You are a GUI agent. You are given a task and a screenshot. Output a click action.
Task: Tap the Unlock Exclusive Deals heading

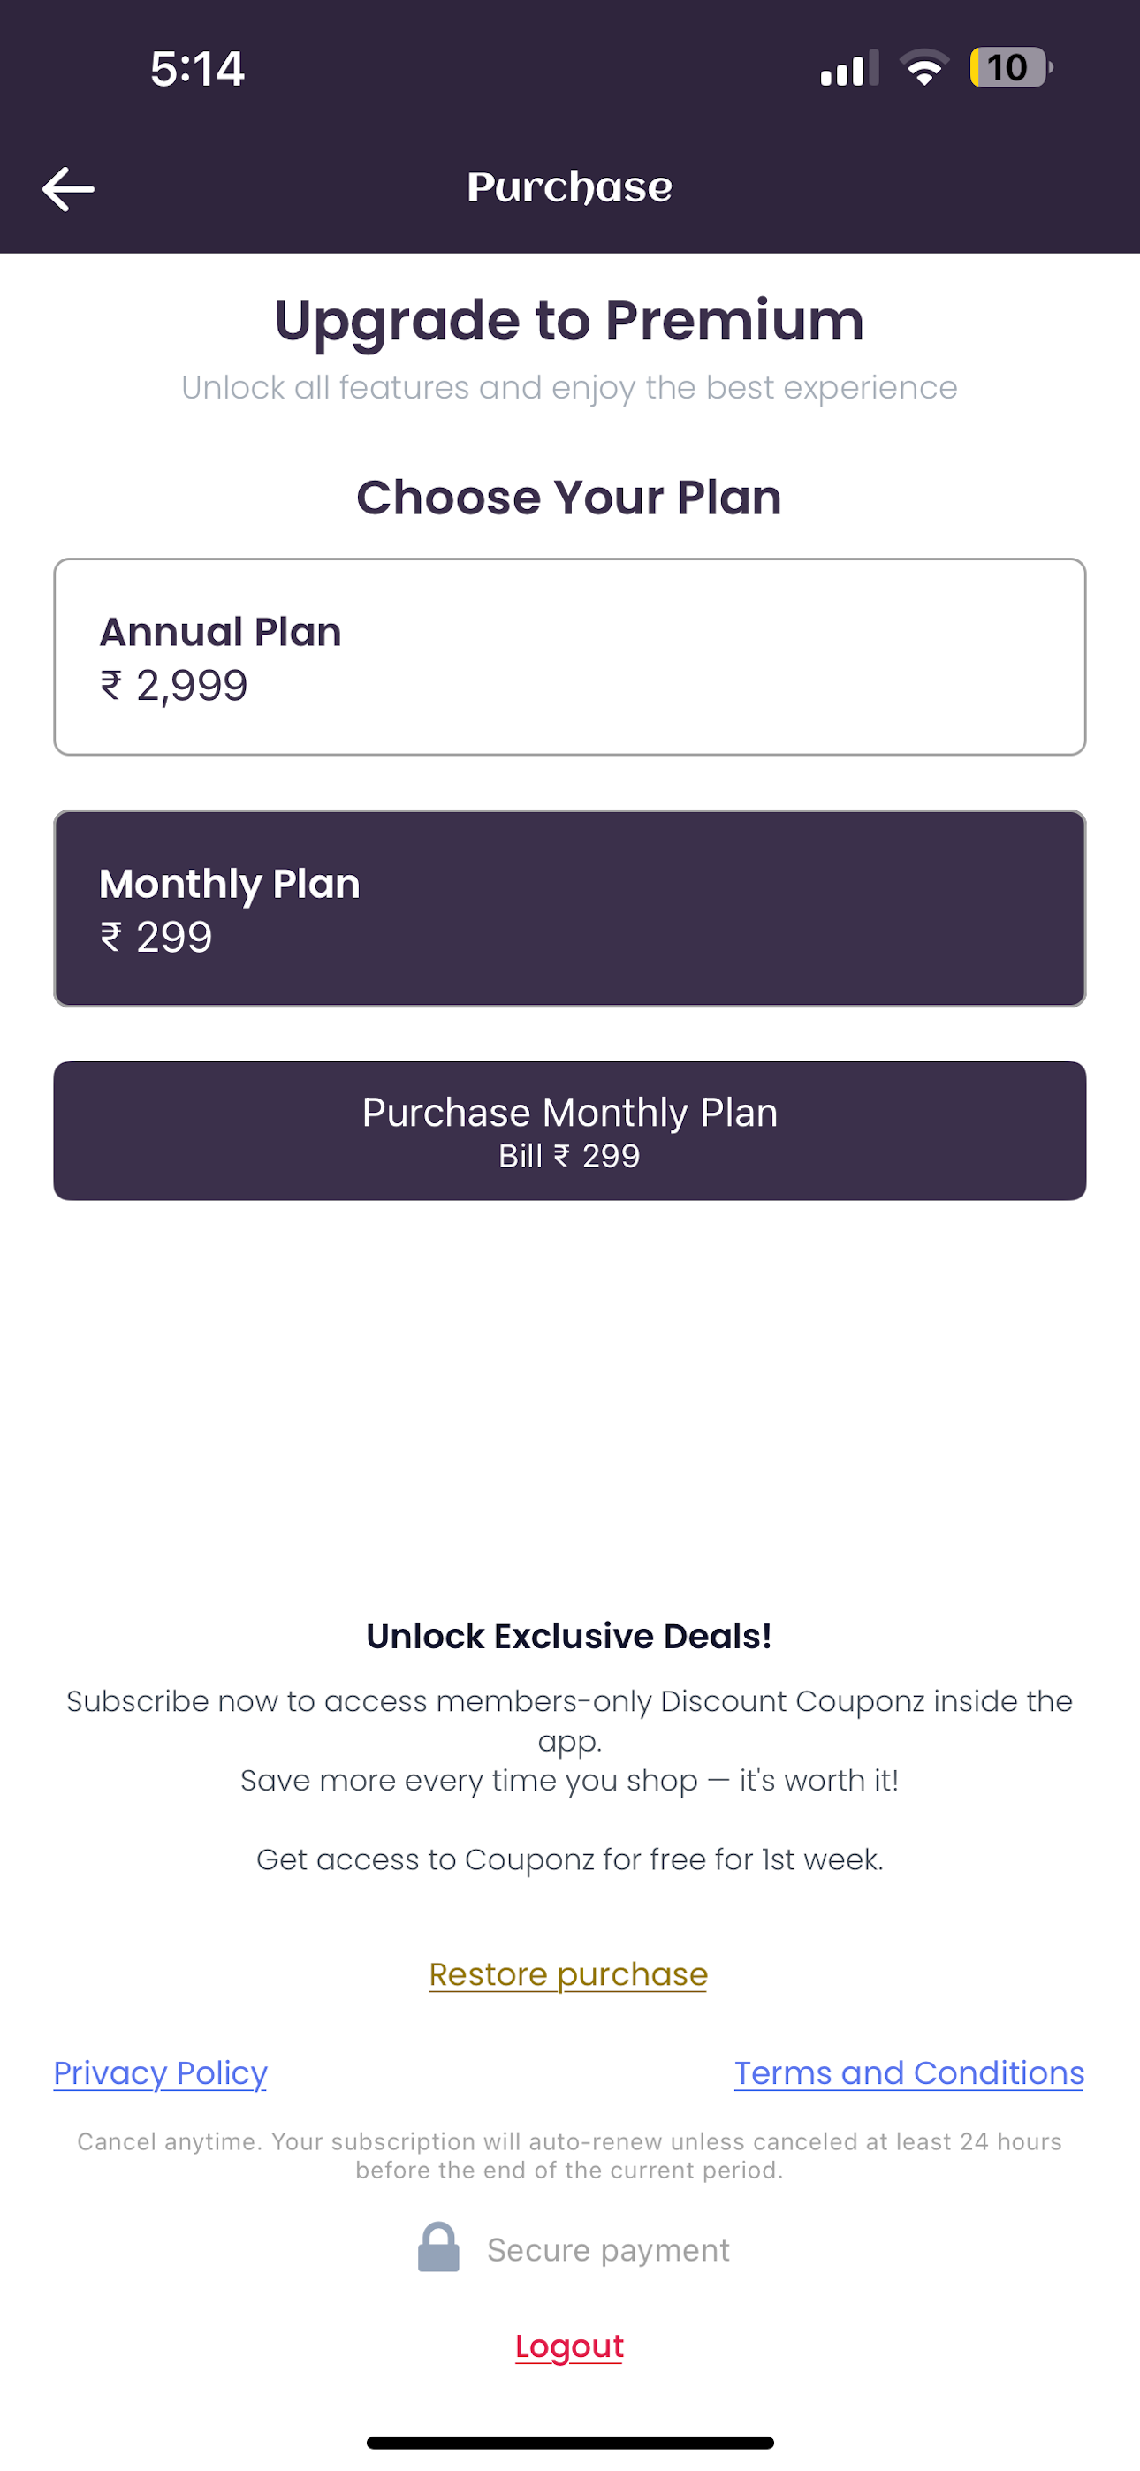[x=570, y=1637]
